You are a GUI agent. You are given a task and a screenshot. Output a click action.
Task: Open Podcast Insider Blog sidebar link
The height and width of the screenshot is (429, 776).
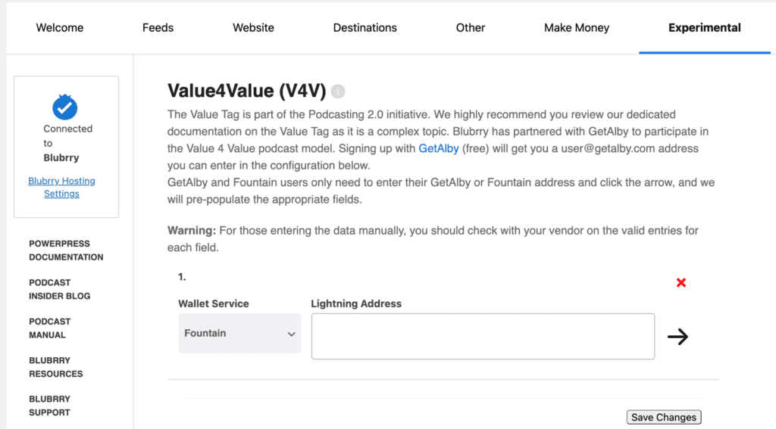[x=59, y=289]
